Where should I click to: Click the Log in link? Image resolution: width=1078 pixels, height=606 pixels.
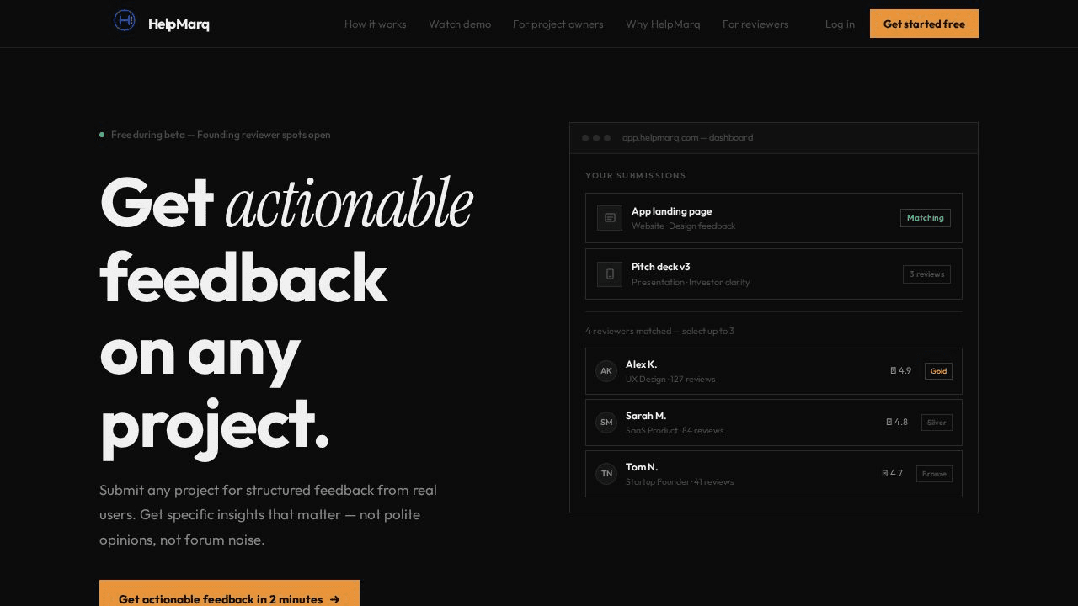840,24
